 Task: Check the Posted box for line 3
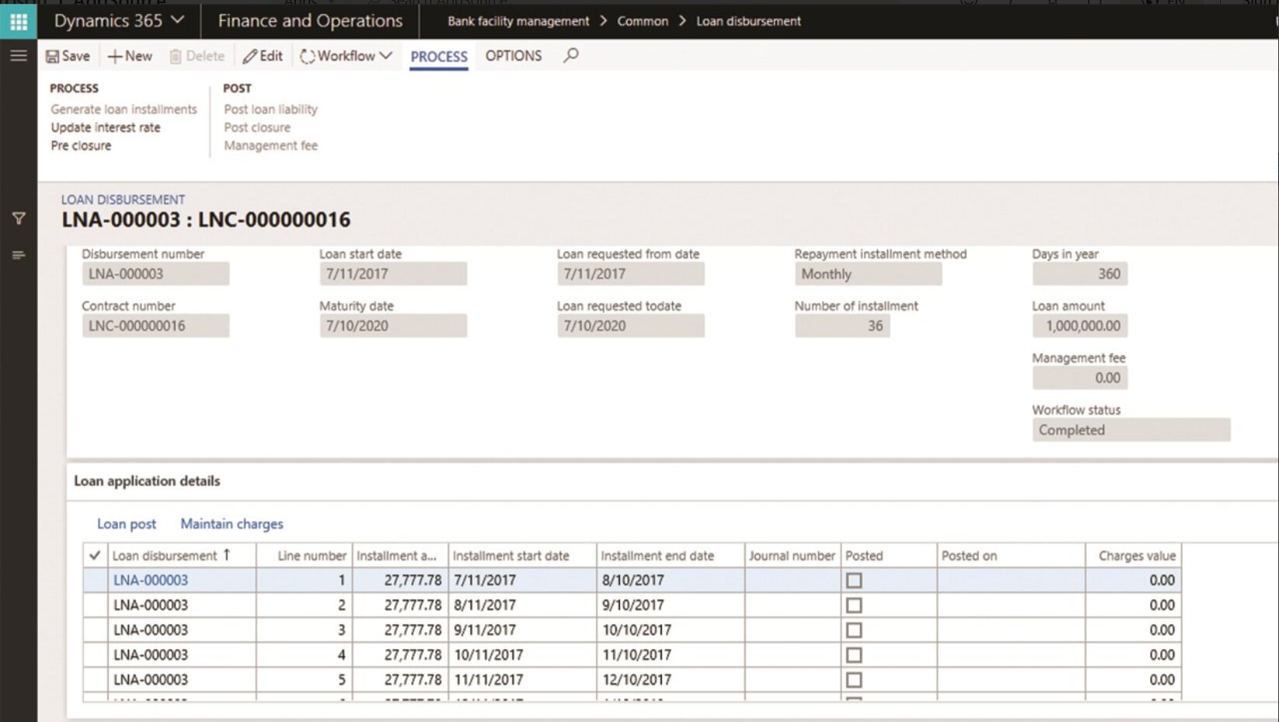(854, 630)
